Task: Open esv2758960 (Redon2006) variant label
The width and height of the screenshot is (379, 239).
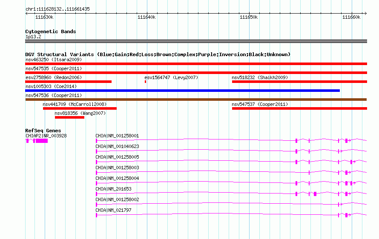Action: [54, 77]
